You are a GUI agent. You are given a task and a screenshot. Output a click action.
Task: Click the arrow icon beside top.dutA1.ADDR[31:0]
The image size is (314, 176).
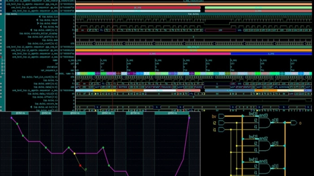(31, 30)
